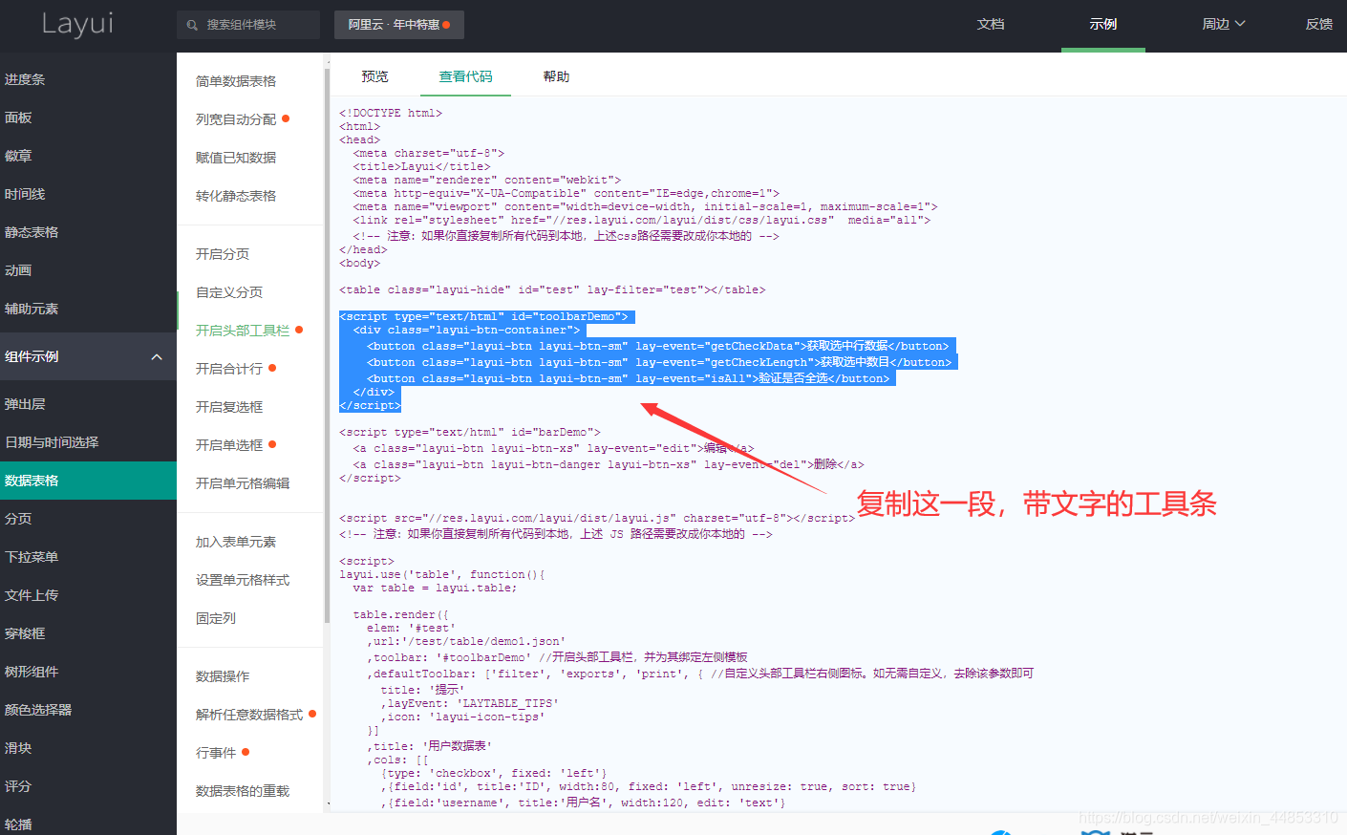
Task: Open the 行事件 example
Action: point(216,753)
